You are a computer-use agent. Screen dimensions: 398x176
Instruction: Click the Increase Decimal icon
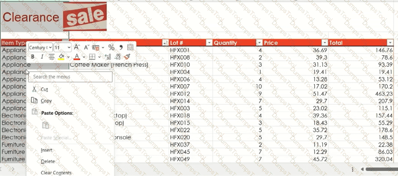108,57
